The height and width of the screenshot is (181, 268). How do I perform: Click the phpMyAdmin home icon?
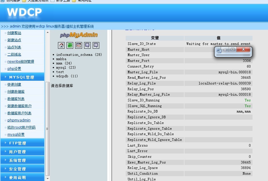coord(61,45)
